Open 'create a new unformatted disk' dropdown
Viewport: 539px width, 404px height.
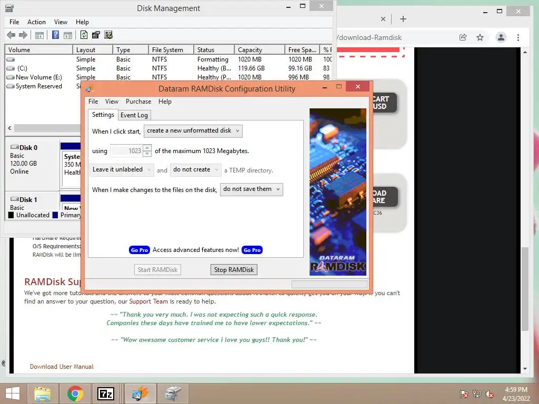193,131
